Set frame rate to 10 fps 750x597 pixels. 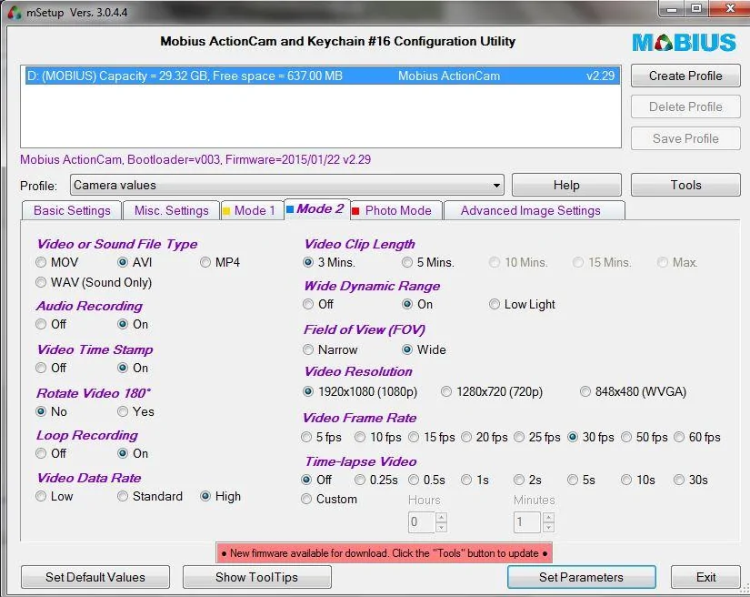point(378,437)
